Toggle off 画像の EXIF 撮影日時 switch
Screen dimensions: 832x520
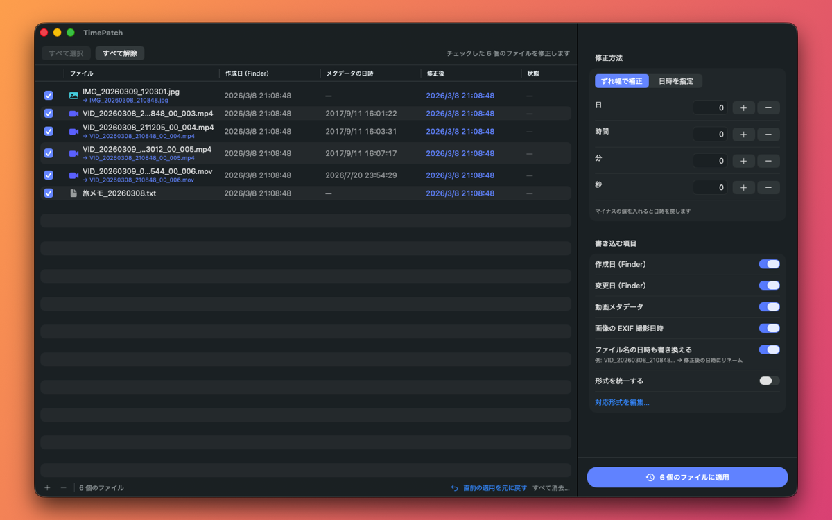pos(769,328)
